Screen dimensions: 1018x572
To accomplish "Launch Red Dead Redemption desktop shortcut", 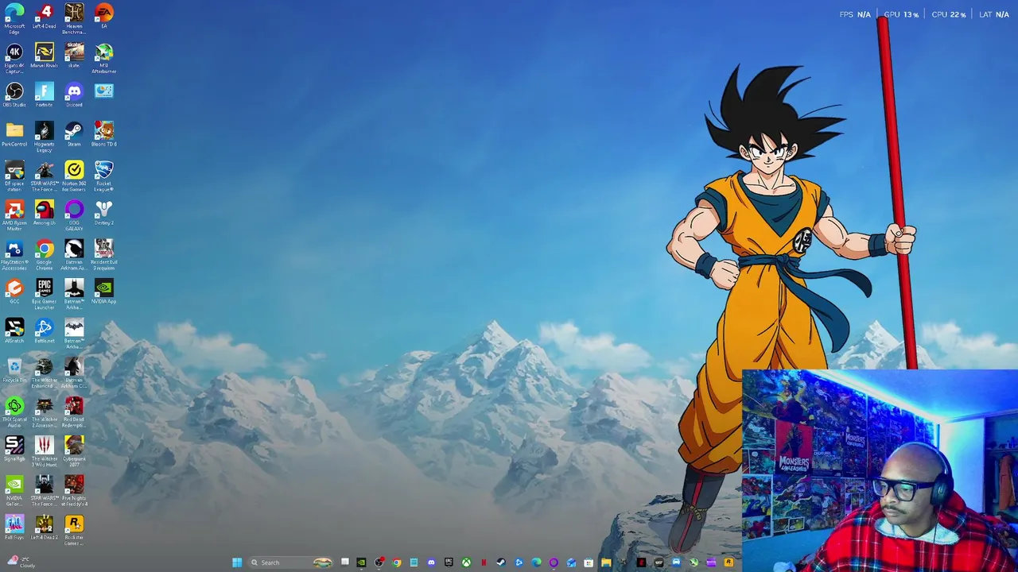I will pyautogui.click(x=74, y=412).
